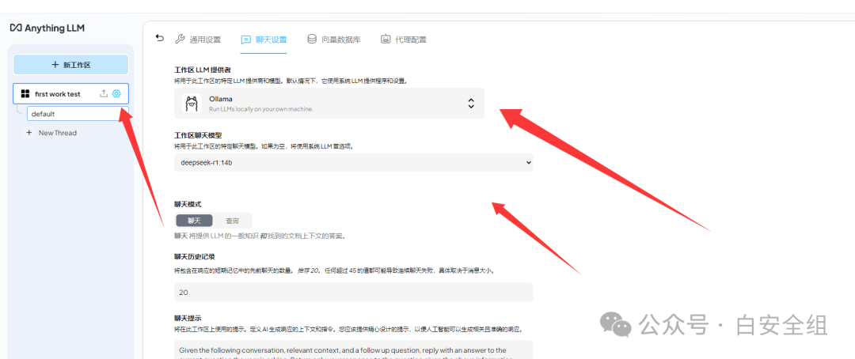The width and height of the screenshot is (855, 359).
Task: Open workspace settings via the gear icon
Action: (116, 94)
